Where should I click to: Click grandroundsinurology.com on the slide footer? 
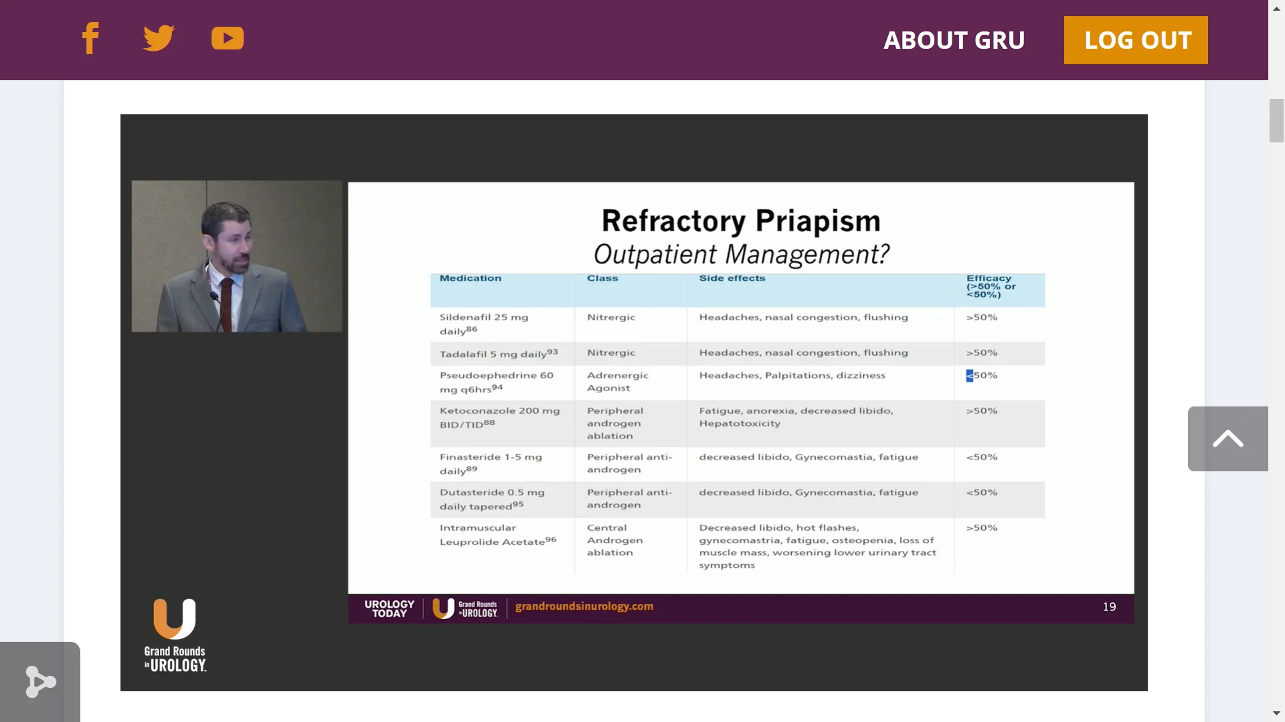584,606
